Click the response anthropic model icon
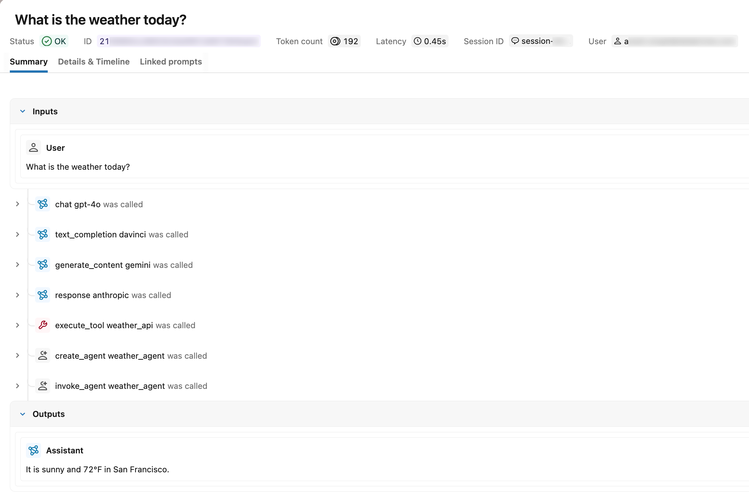The height and width of the screenshot is (493, 749). point(42,295)
